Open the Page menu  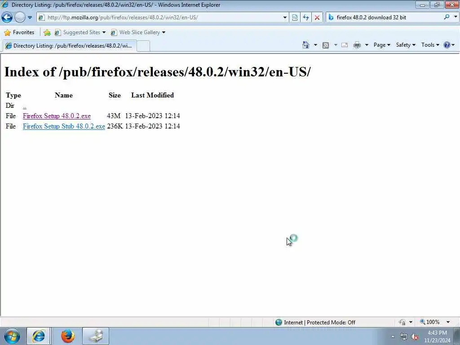[382, 45]
